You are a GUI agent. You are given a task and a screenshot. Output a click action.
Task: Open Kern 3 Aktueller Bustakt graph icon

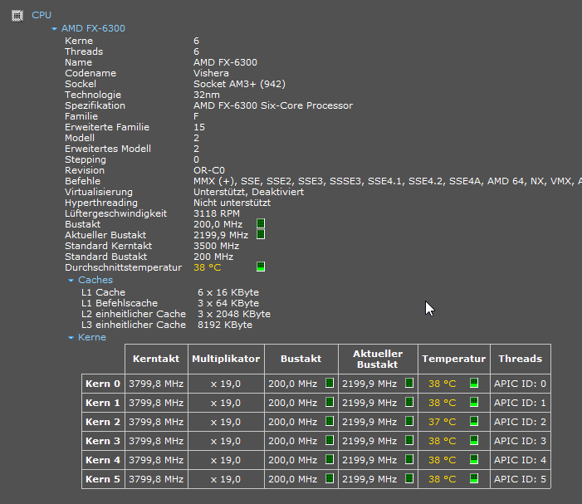409,440
